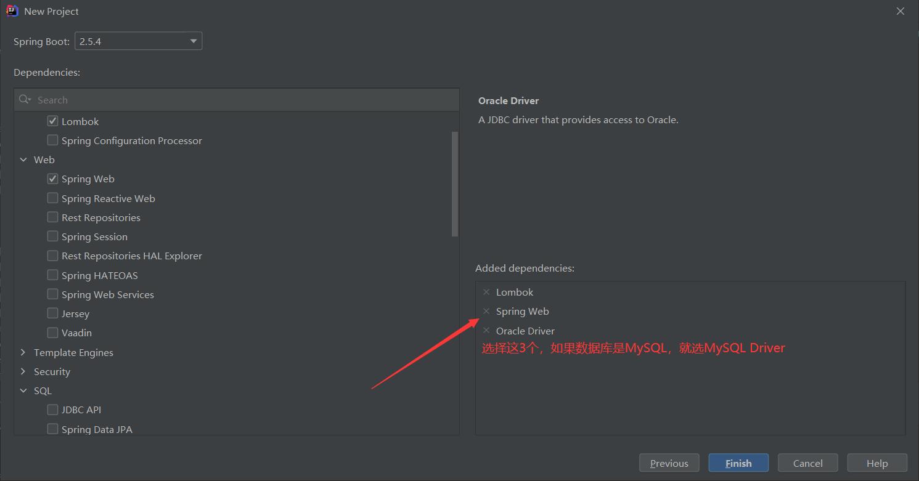919x481 pixels.
Task: Click the IntelliJ IDEA logo in title bar
Action: 12,11
